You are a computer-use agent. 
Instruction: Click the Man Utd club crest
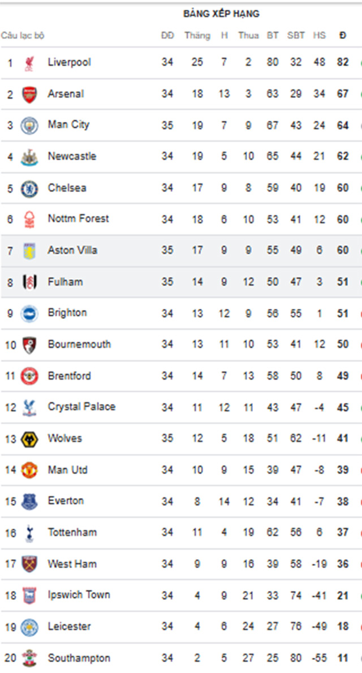[x=29, y=470]
